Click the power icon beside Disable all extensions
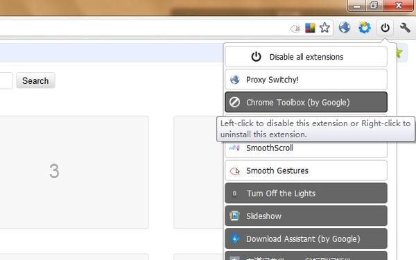The height and width of the screenshot is (260, 416). click(x=256, y=57)
